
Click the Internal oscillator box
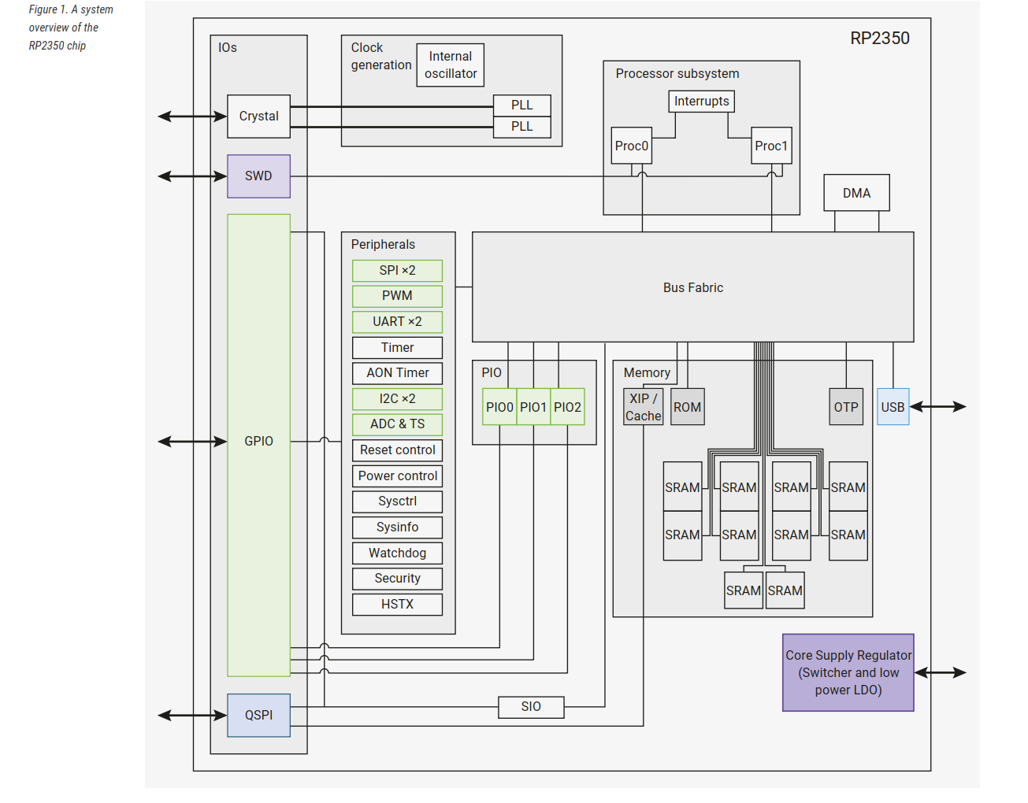click(451, 65)
